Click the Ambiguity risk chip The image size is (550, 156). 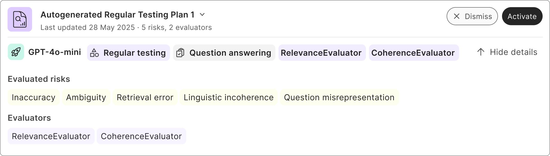point(86,97)
